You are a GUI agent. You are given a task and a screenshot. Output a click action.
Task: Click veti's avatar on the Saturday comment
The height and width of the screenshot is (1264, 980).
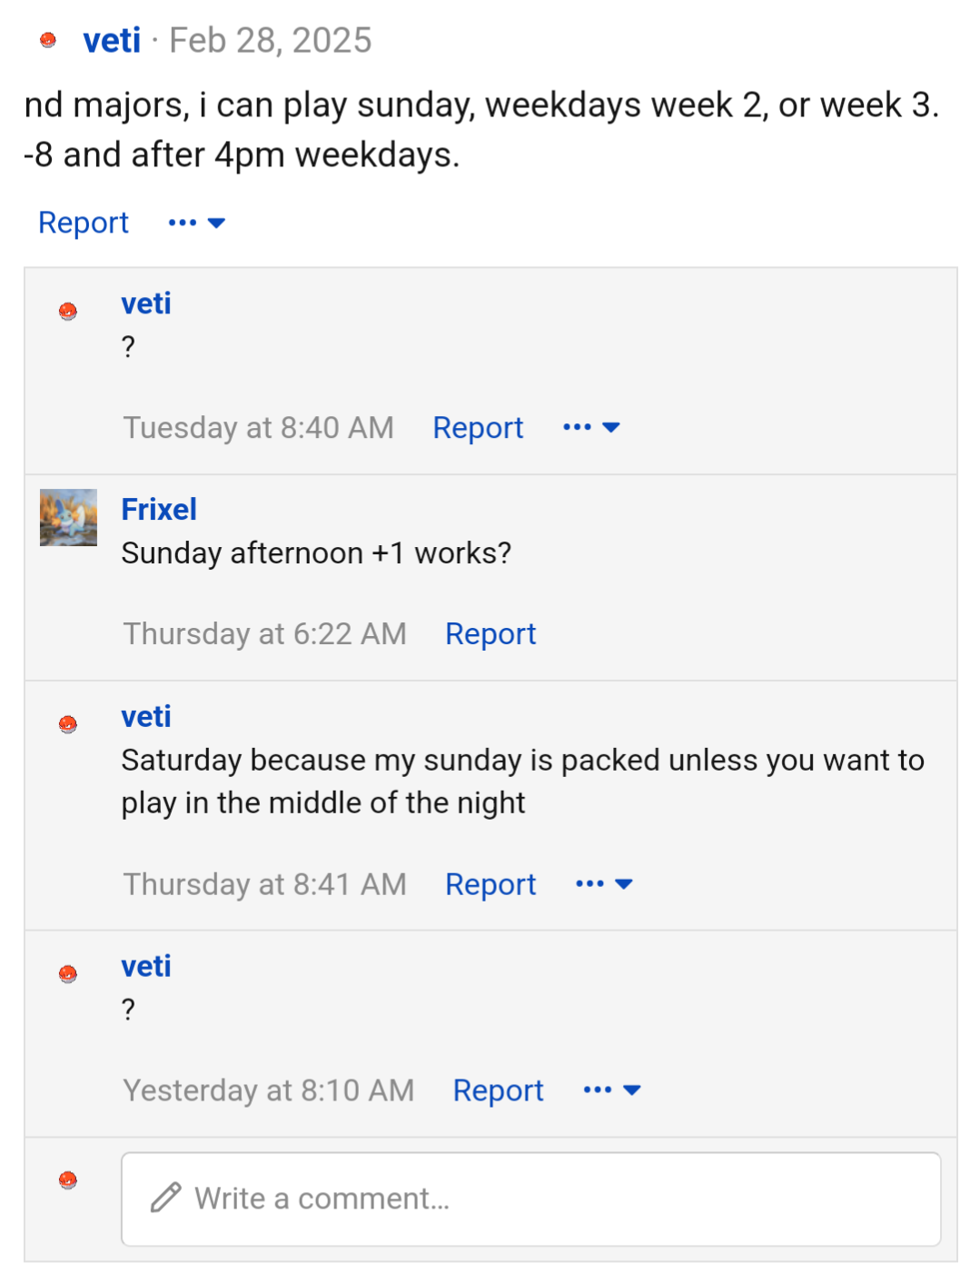point(68,724)
